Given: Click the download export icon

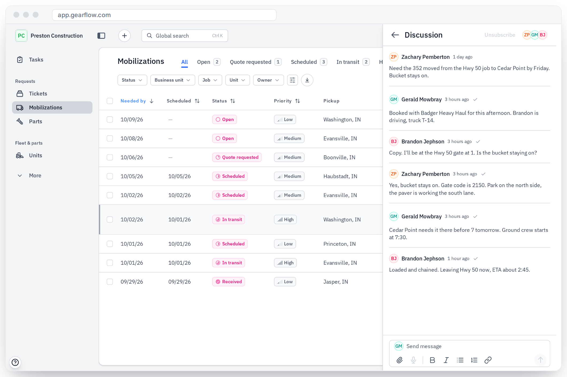Looking at the screenshot, I should (x=307, y=80).
